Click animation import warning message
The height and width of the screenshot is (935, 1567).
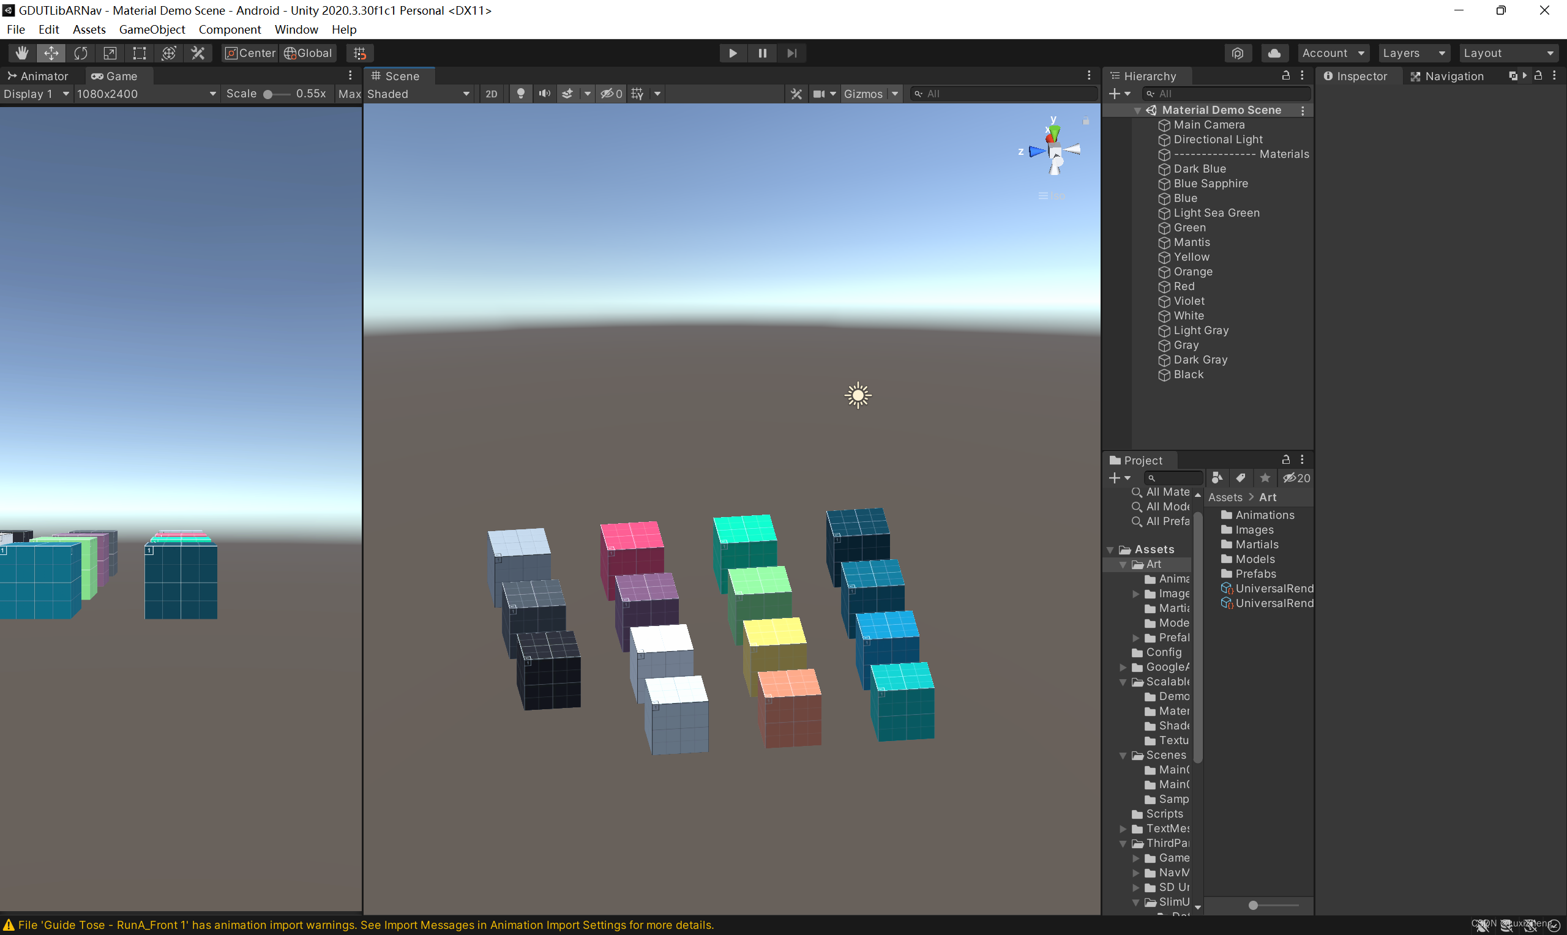click(x=365, y=925)
